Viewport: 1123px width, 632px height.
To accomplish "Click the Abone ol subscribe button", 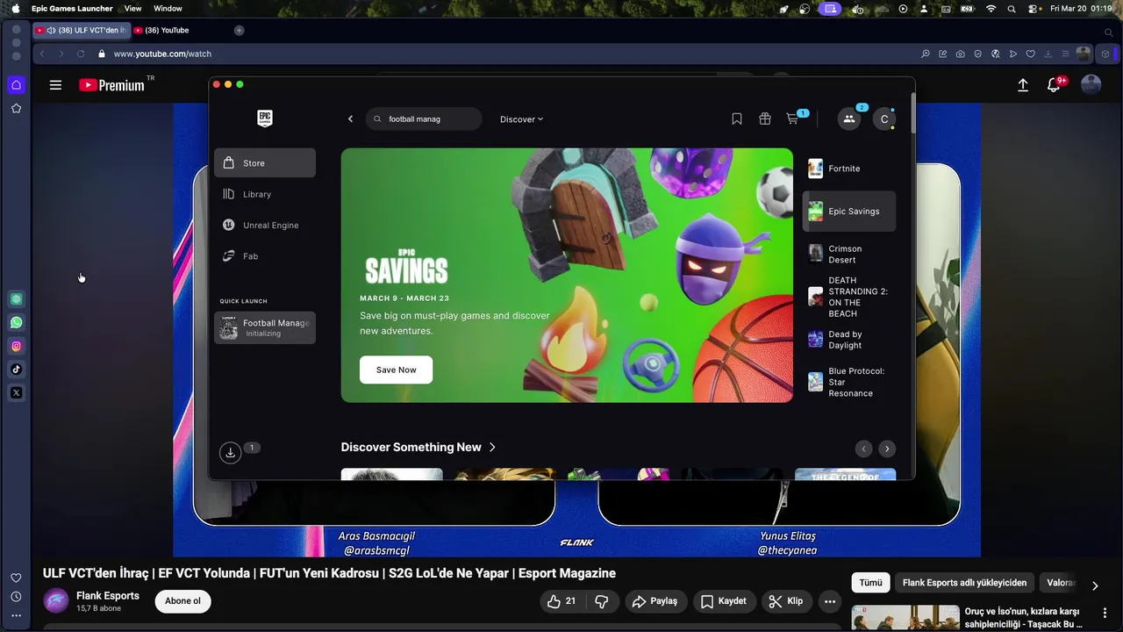I will click(182, 601).
